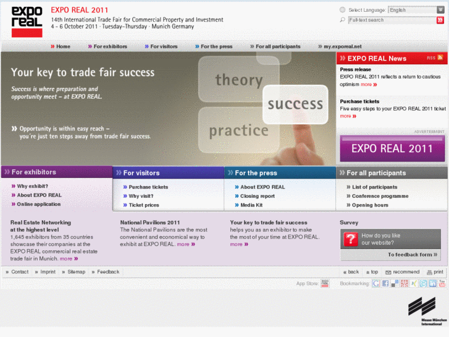
Task: Read more about Real Estate Networking
Action: 69,258
